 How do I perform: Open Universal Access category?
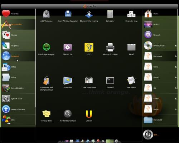(18, 109)
